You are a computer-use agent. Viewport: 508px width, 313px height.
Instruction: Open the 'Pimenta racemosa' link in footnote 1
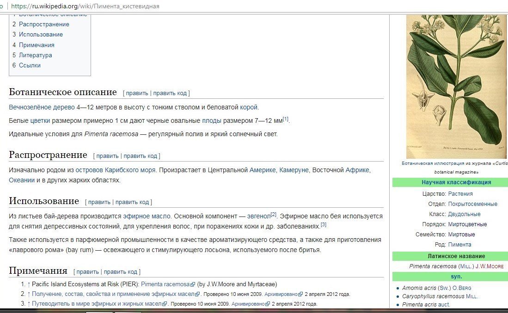(165, 284)
